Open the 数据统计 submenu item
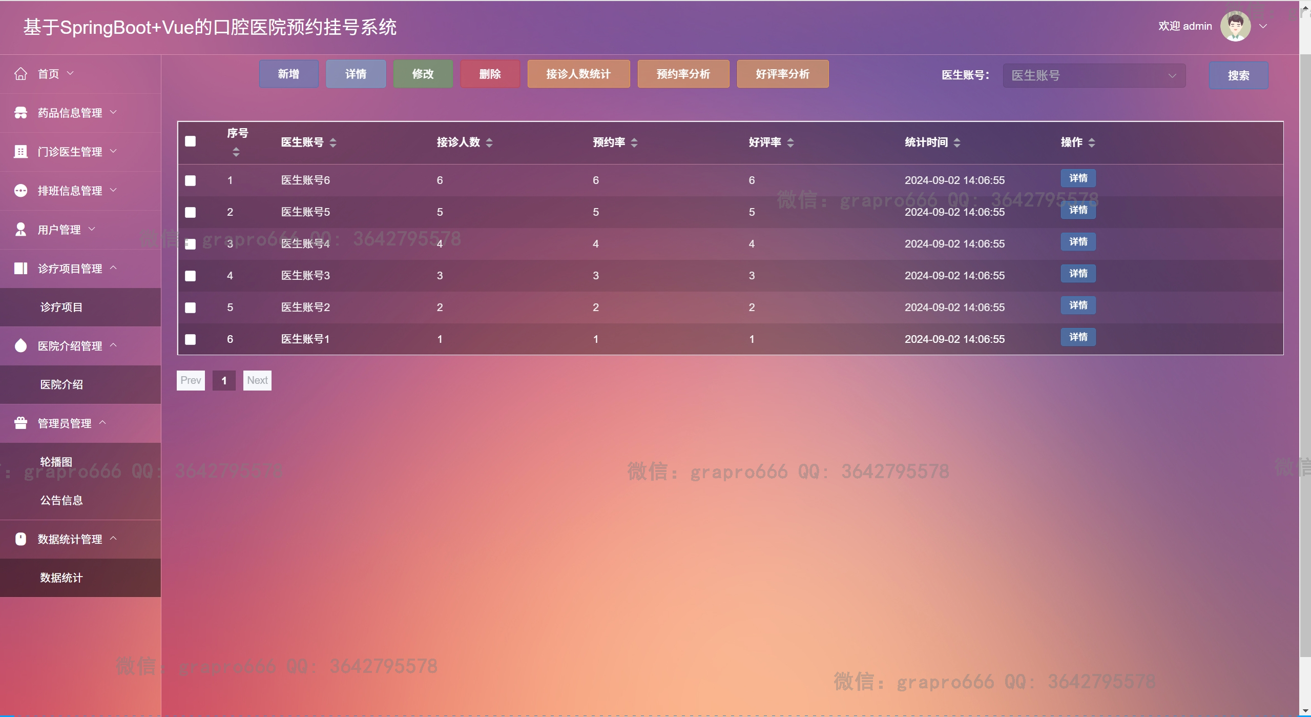This screenshot has width=1311, height=717. pyautogui.click(x=61, y=578)
